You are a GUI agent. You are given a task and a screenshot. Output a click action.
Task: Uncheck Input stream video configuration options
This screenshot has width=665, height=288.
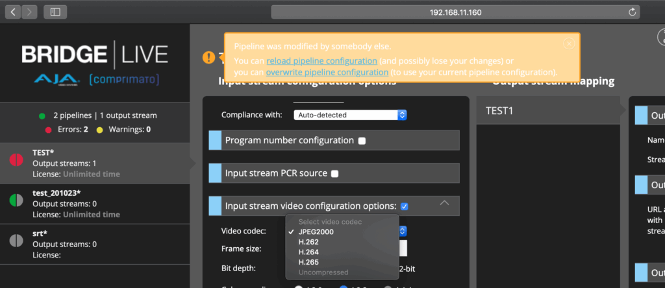pos(404,206)
